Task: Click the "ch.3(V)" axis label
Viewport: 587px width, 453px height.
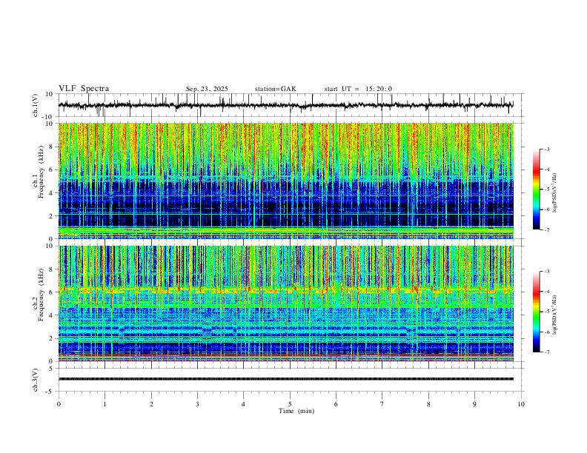Action: (36, 380)
